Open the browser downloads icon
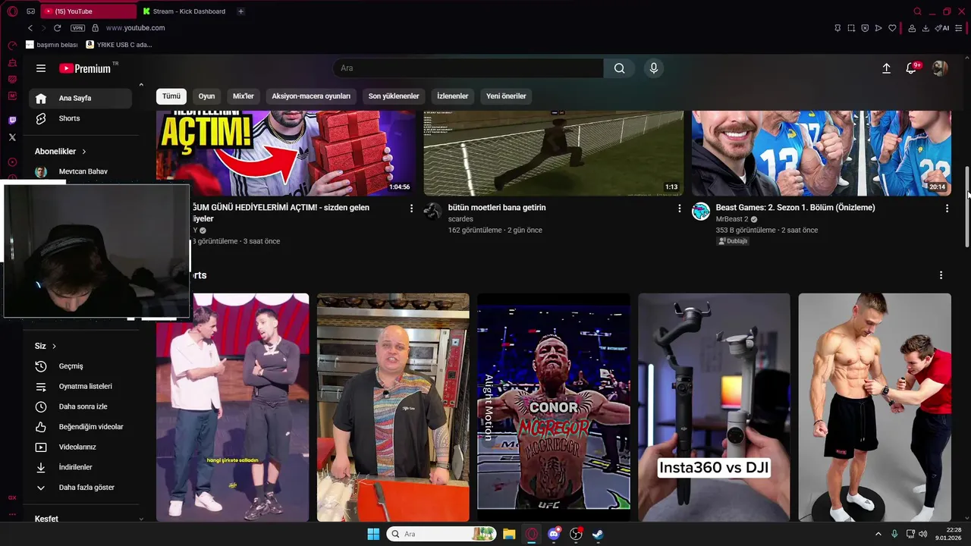971x546 pixels. pyautogui.click(x=925, y=28)
